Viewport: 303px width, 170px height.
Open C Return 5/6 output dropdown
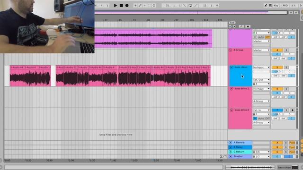261,152
